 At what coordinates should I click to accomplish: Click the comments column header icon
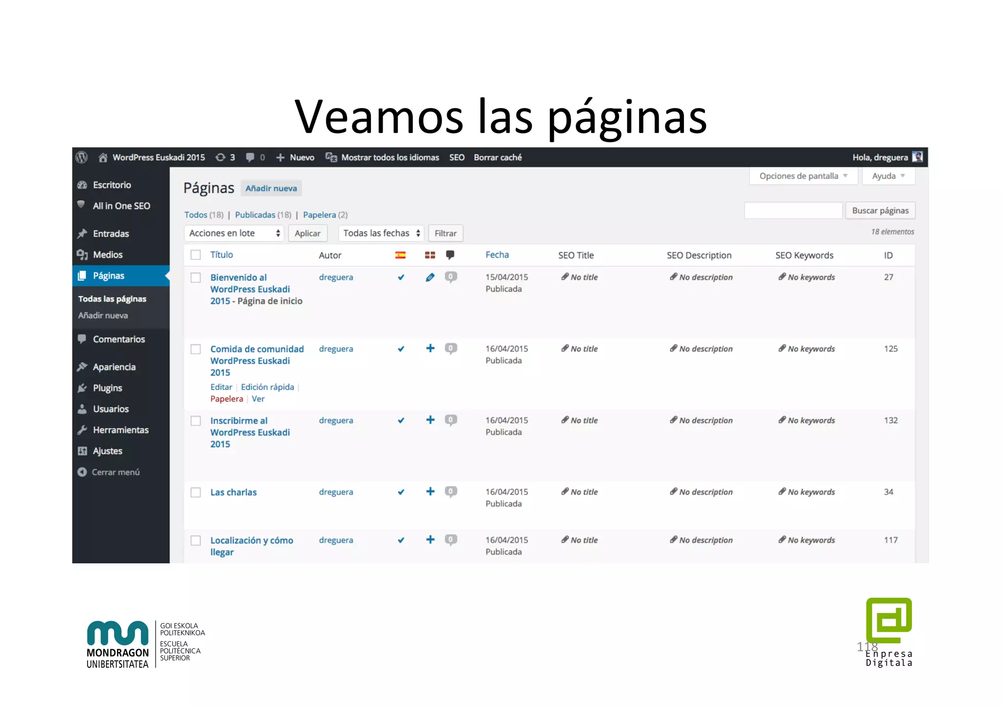click(450, 255)
